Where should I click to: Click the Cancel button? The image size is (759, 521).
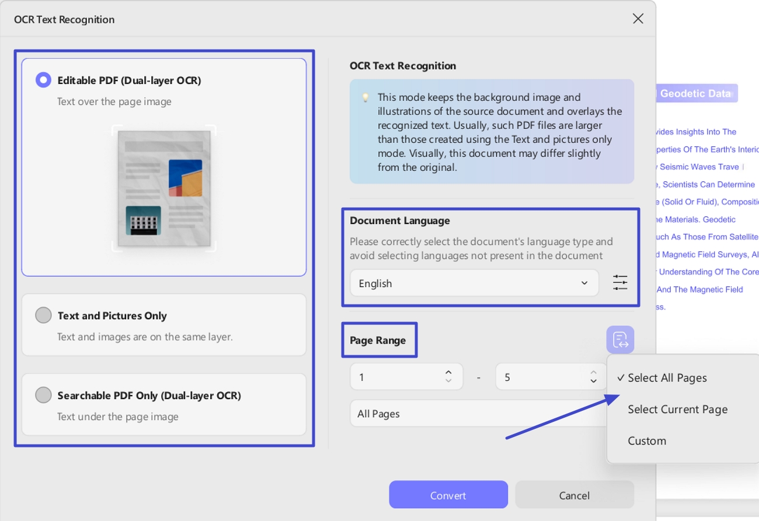pos(574,495)
